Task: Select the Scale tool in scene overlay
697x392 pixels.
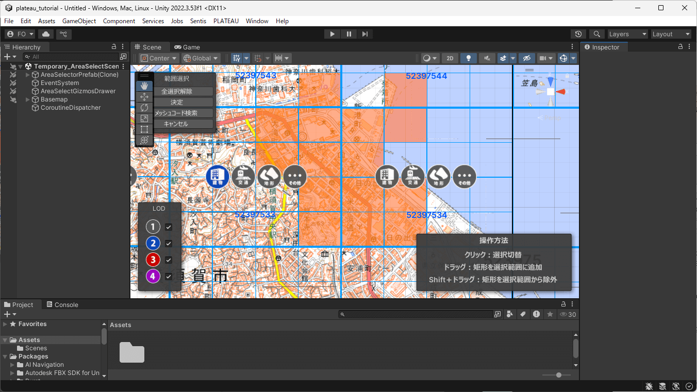Action: (x=144, y=118)
